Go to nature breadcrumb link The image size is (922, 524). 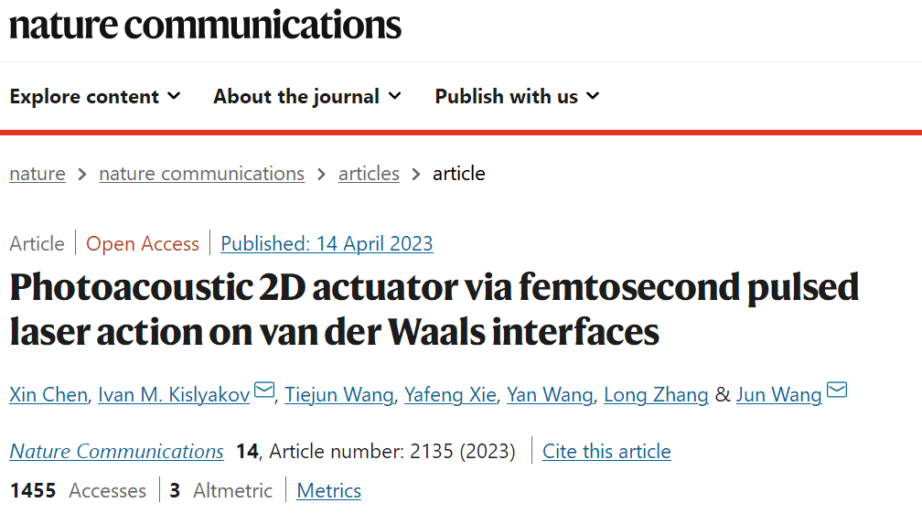click(x=38, y=174)
